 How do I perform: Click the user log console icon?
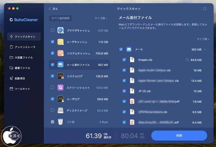coord(60,99)
